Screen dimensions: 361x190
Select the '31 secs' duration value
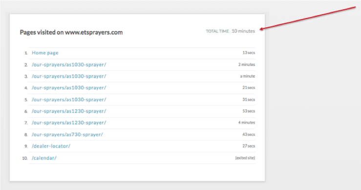click(x=249, y=100)
